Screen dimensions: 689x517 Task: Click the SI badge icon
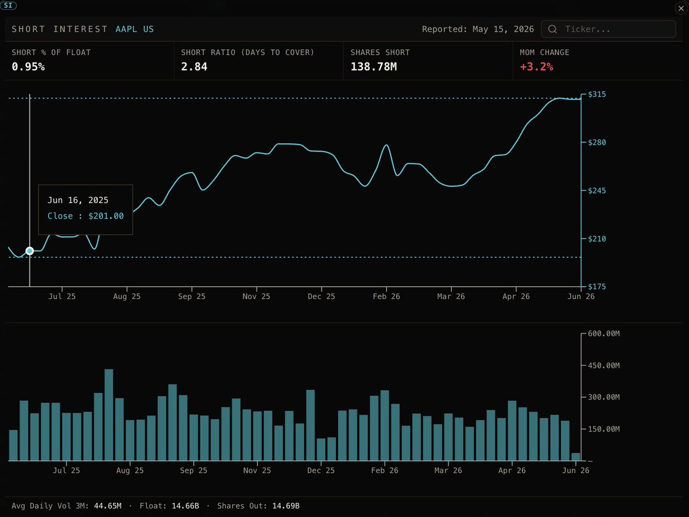click(x=9, y=6)
